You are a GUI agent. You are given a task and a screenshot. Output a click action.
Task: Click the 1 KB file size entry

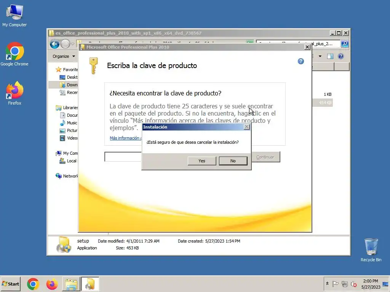click(x=328, y=94)
